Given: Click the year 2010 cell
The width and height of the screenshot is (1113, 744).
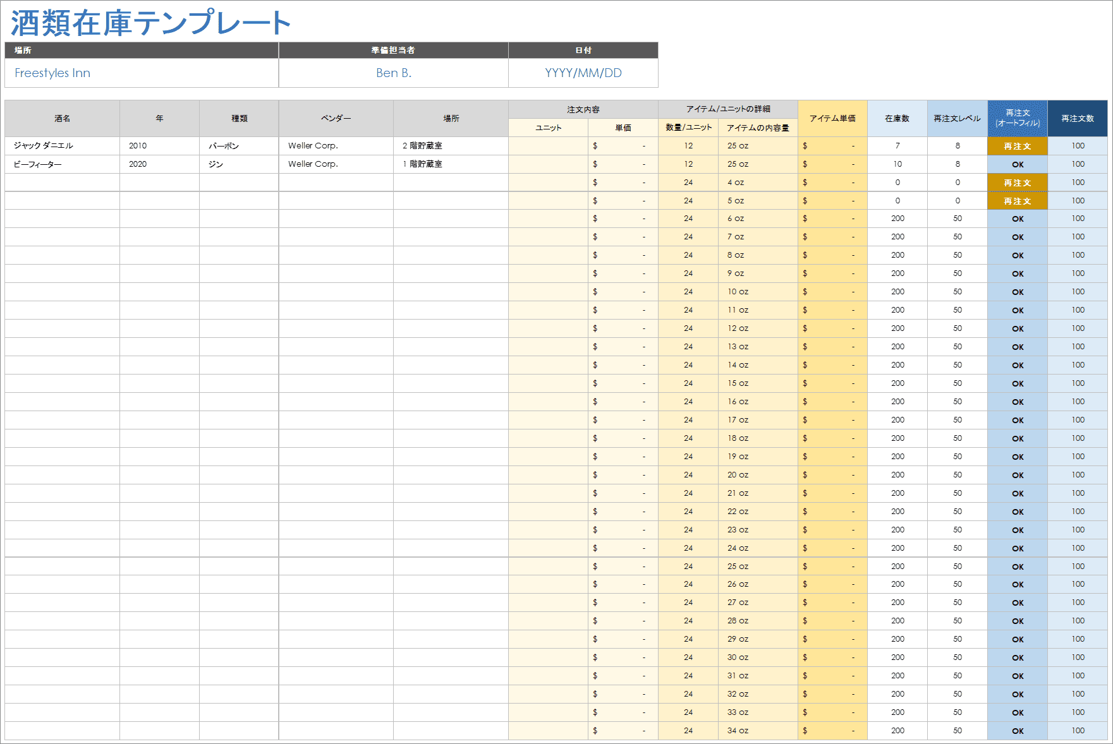Looking at the screenshot, I should coord(160,146).
